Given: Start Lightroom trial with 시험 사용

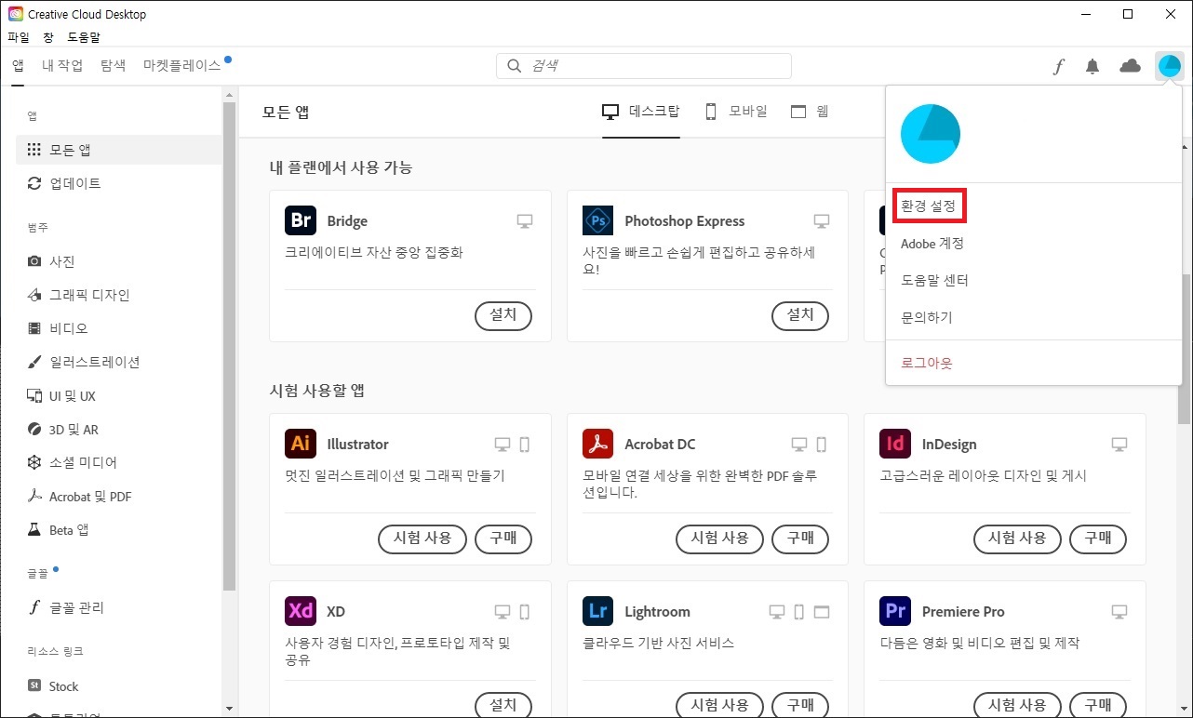Looking at the screenshot, I should point(719,704).
